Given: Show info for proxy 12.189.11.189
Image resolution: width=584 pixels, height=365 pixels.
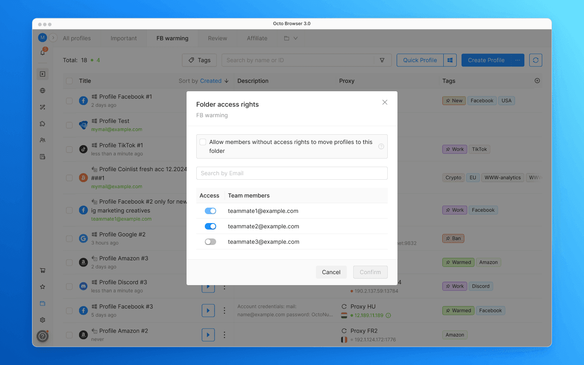Looking at the screenshot, I should tap(388, 316).
